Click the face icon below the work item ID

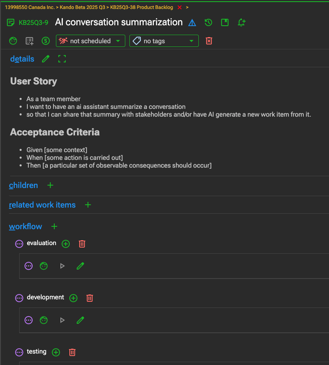click(13, 41)
